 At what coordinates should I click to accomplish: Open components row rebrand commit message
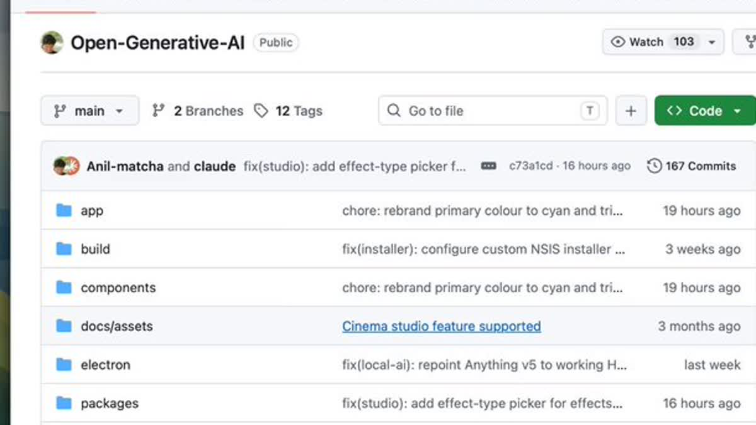point(483,288)
